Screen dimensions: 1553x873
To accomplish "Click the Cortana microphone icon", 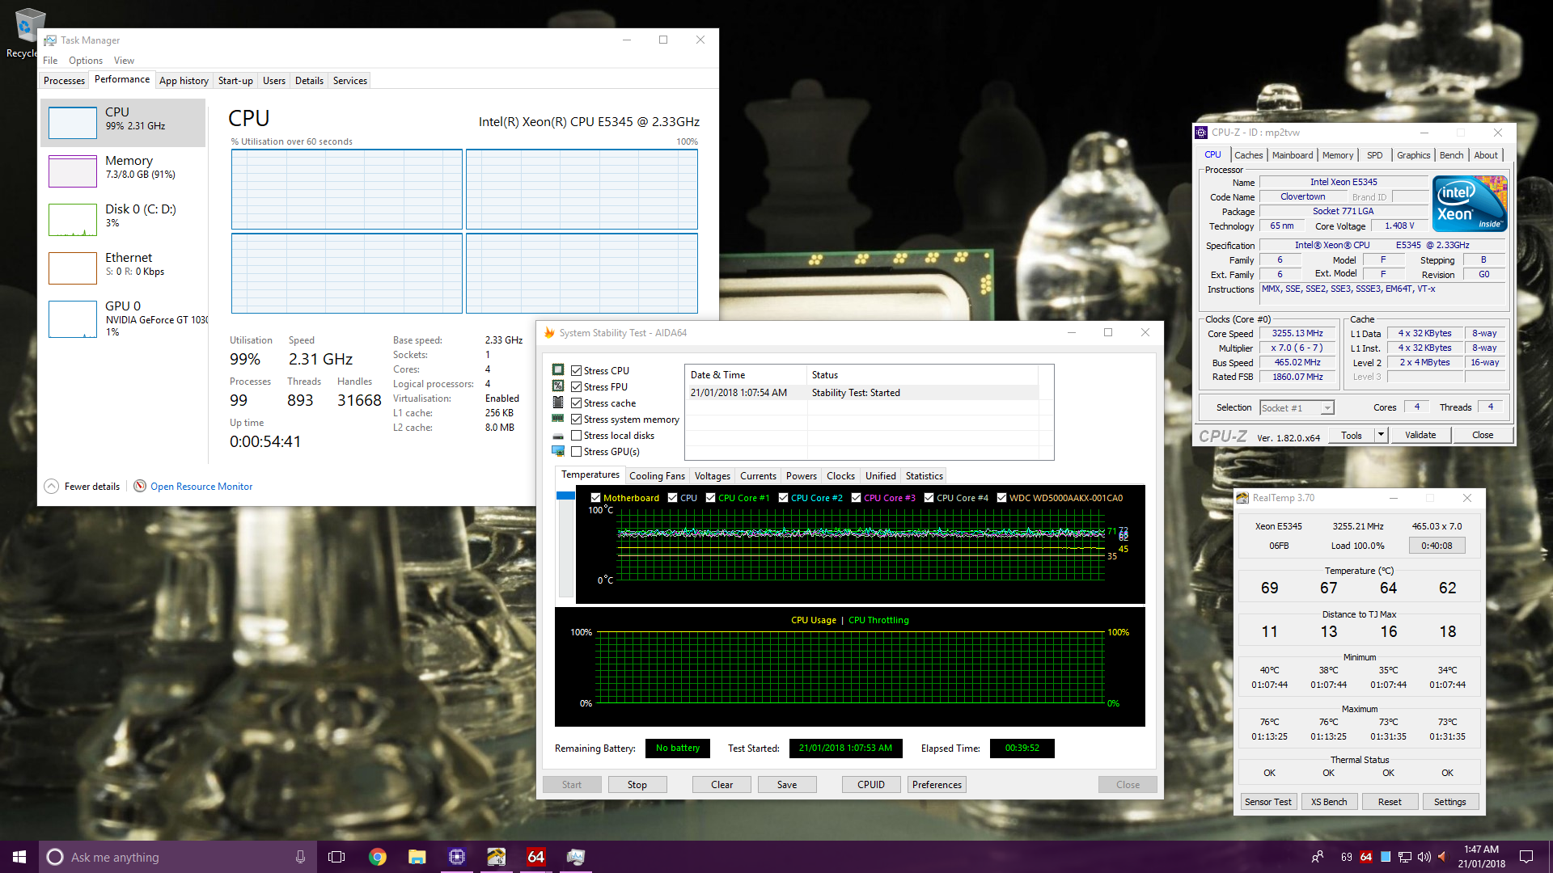I will tap(300, 857).
